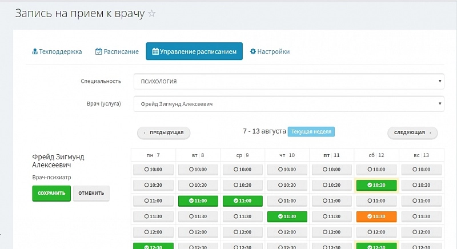Go to previous week with Предыдущая button
Viewport: 457px width, 249px height.
click(163, 132)
